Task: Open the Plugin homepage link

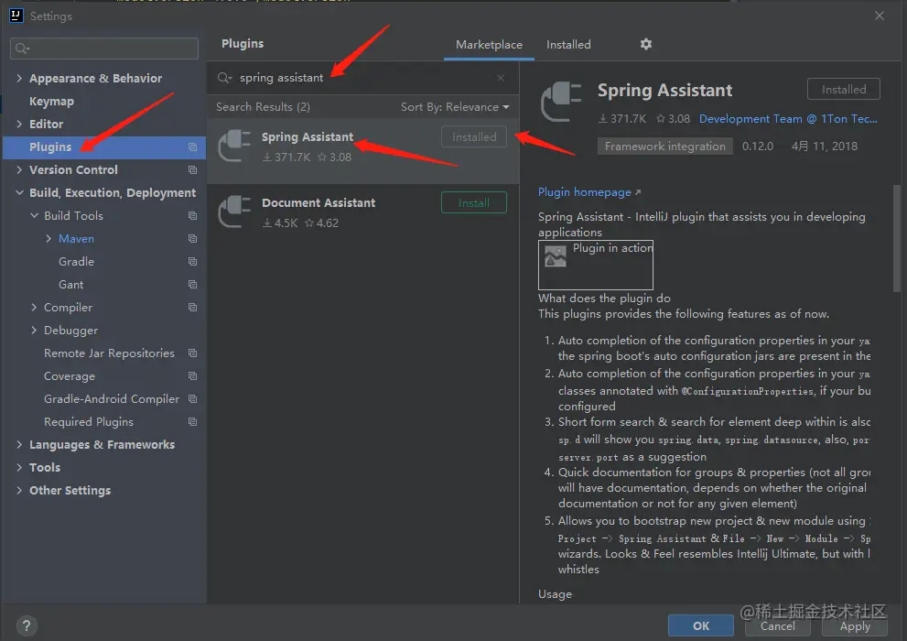Action: pyautogui.click(x=588, y=192)
